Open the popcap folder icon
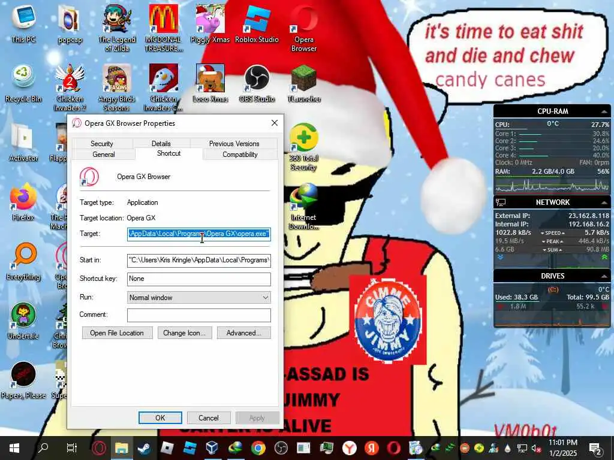 (70, 23)
